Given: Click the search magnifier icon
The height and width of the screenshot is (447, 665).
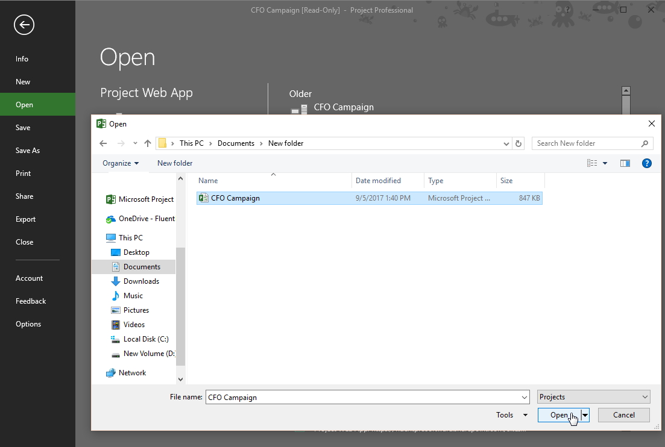Looking at the screenshot, I should click(x=645, y=143).
